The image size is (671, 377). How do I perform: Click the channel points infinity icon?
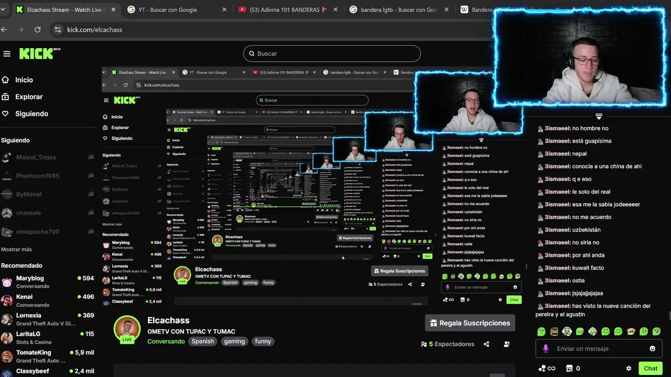[547, 368]
